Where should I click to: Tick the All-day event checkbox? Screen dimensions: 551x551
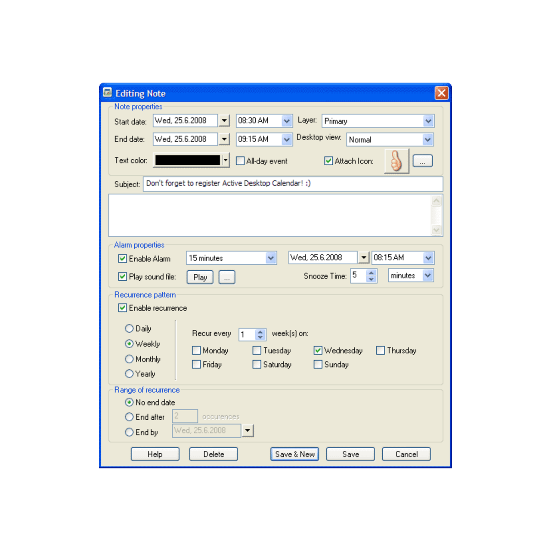click(240, 161)
